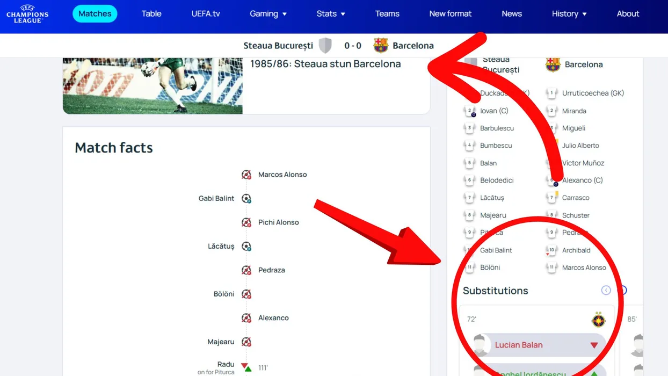Screen dimensions: 668x376
Task: Click the FCSB crest in substitutions card
Action: (598, 320)
